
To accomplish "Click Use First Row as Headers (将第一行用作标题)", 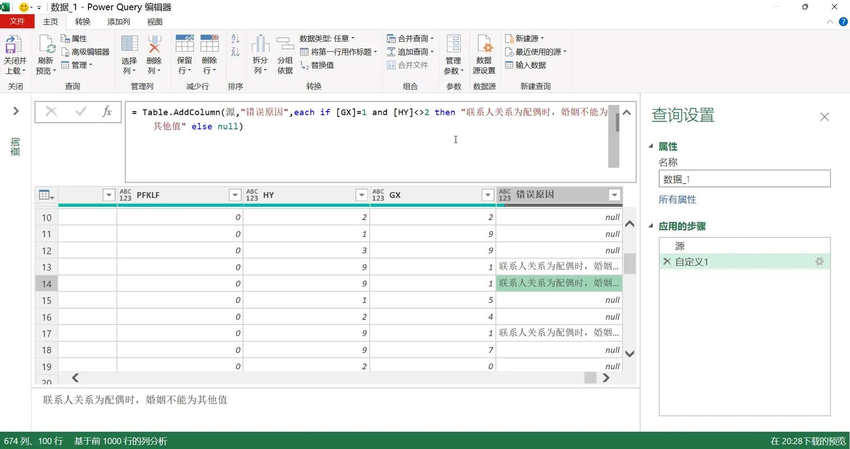I will pyautogui.click(x=338, y=52).
